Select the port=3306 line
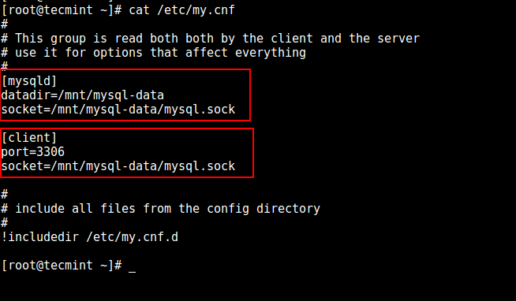516x301 pixels. (33, 152)
